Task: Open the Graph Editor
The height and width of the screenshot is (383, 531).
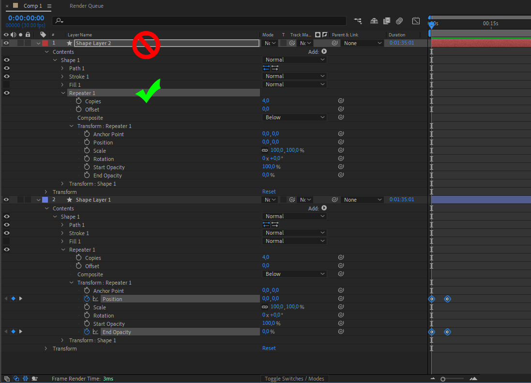Action: click(416, 21)
